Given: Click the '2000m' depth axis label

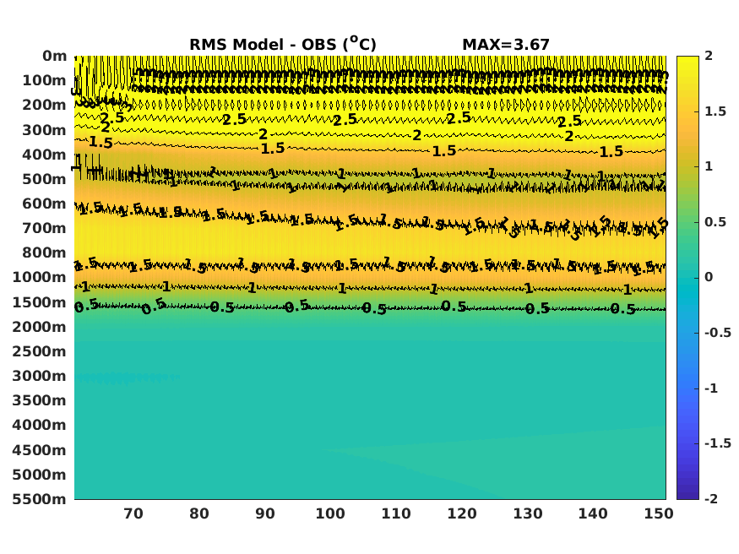Looking at the screenshot, I should point(40,327).
